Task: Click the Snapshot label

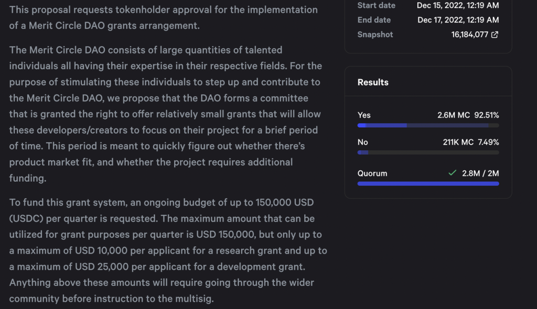Action: point(375,35)
